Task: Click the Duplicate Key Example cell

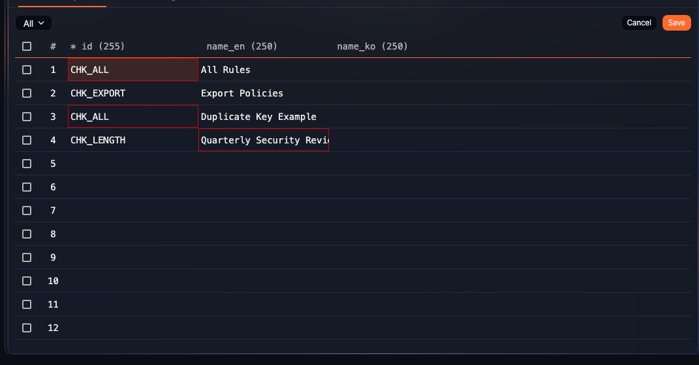Action: coord(264,117)
